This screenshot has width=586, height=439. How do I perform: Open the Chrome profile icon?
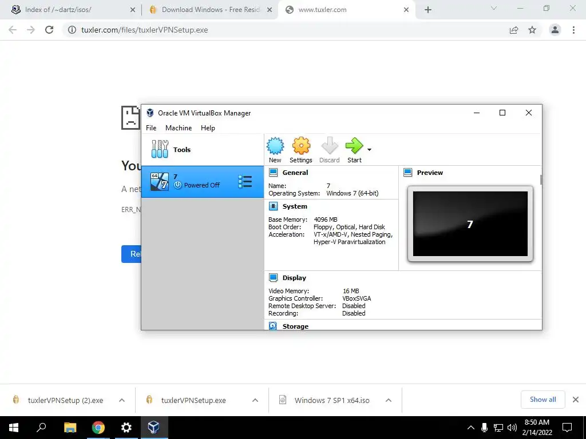point(555,30)
